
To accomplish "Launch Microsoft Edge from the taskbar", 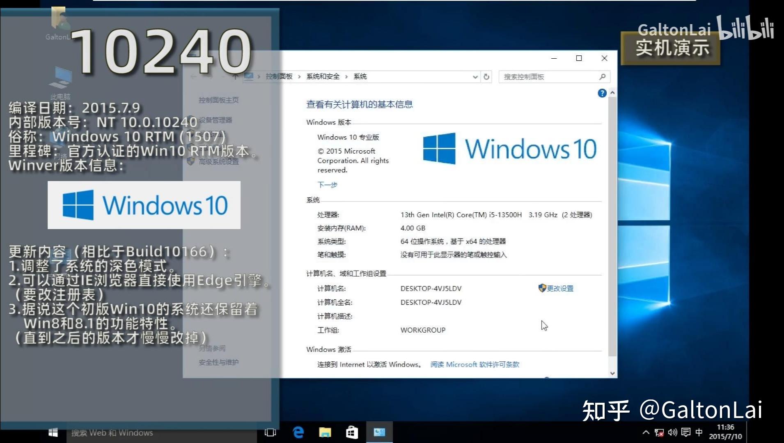I will coord(298,432).
